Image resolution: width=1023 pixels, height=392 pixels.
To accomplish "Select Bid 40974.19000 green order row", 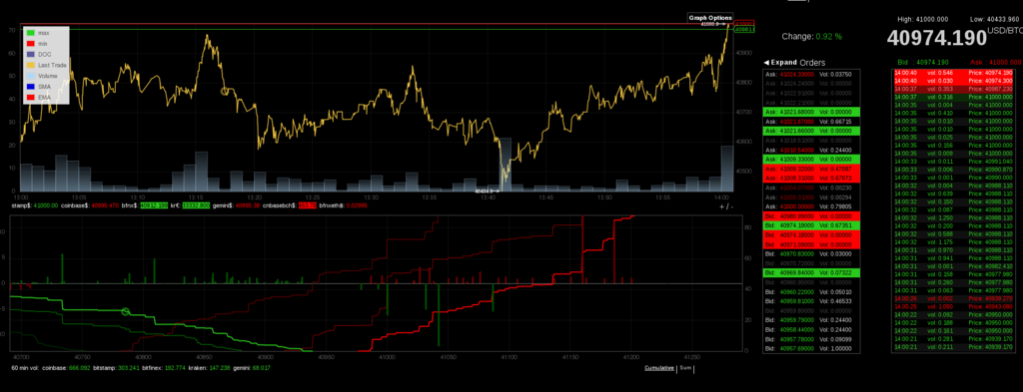I will click(x=811, y=225).
